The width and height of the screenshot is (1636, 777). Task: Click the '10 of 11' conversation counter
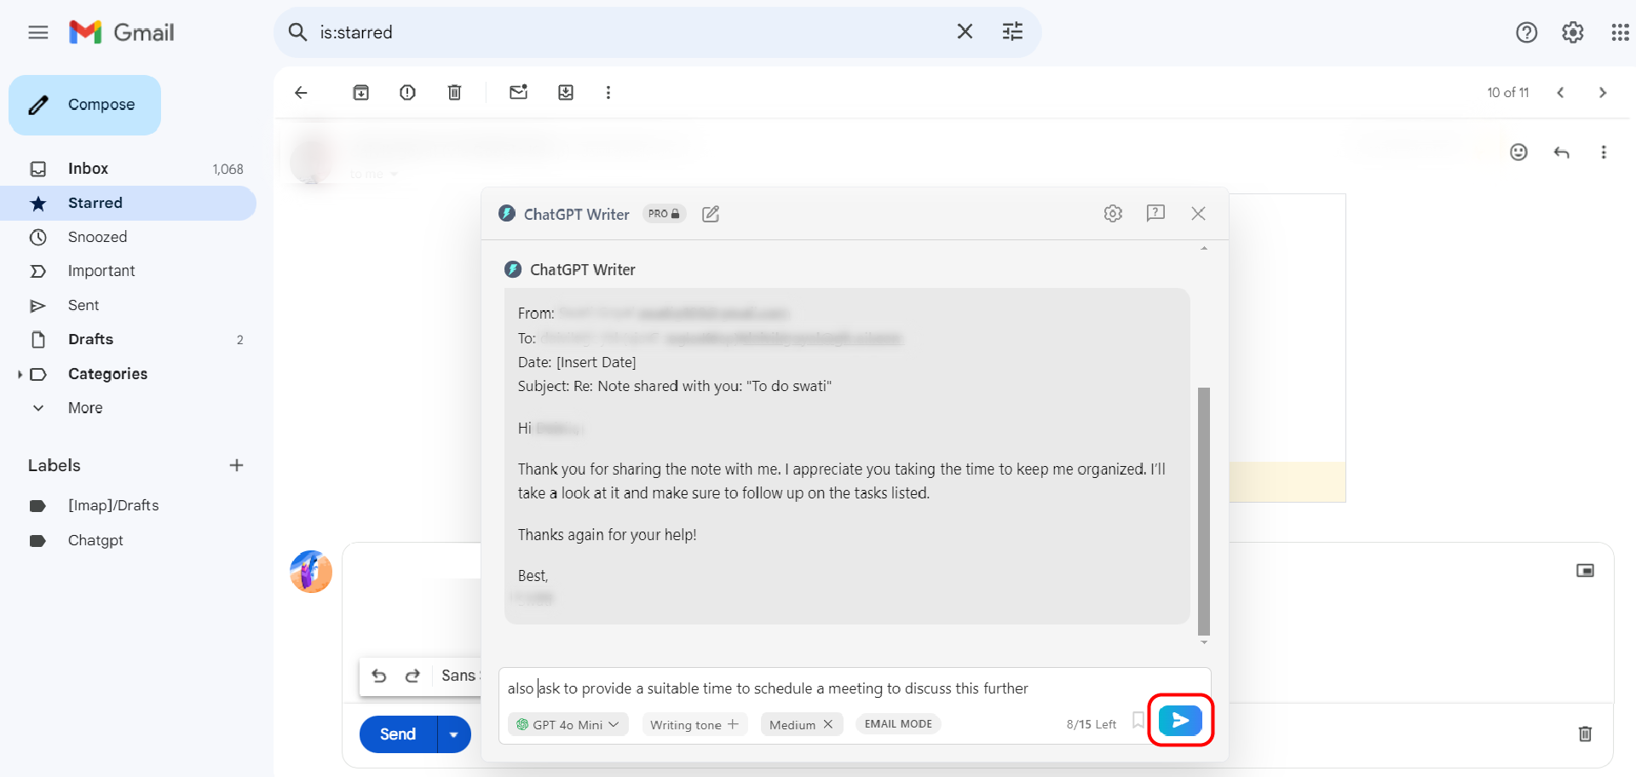point(1507,92)
